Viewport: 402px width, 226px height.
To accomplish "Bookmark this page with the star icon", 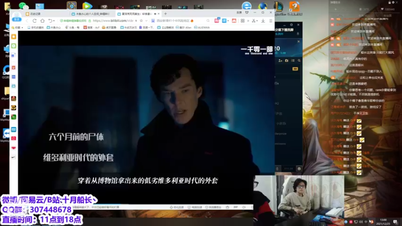I will (x=141, y=21).
